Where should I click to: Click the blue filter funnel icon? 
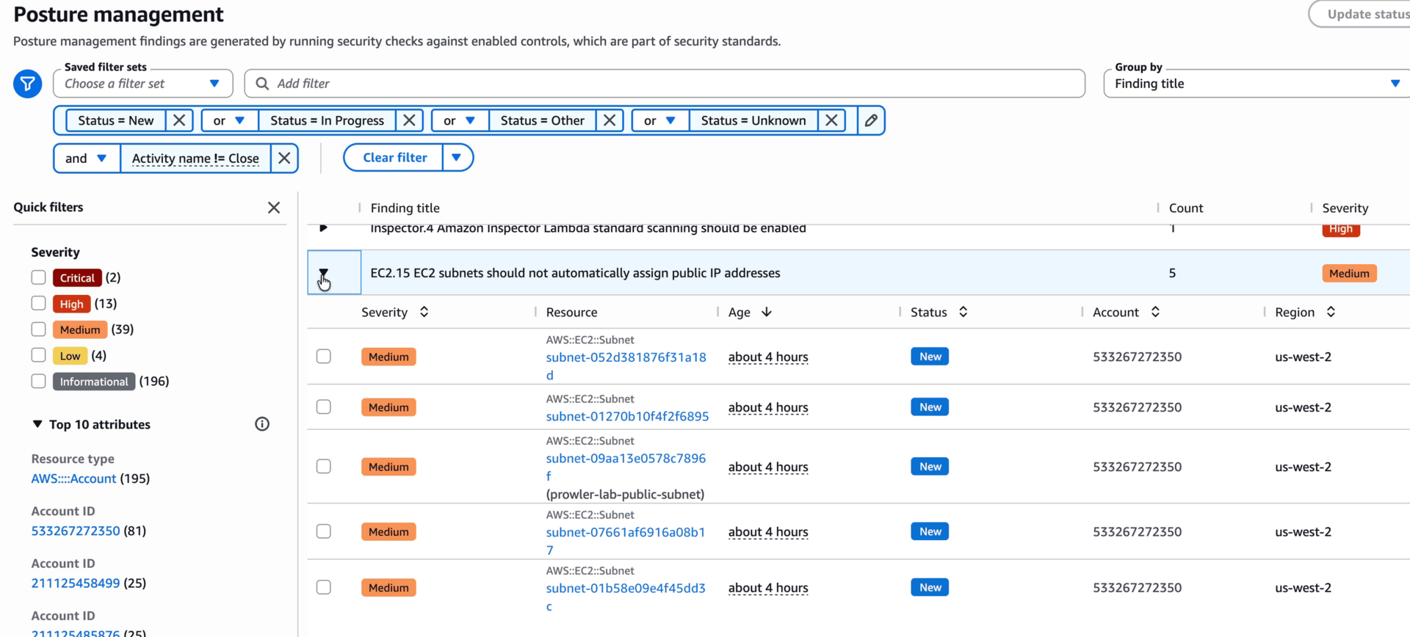tap(27, 84)
